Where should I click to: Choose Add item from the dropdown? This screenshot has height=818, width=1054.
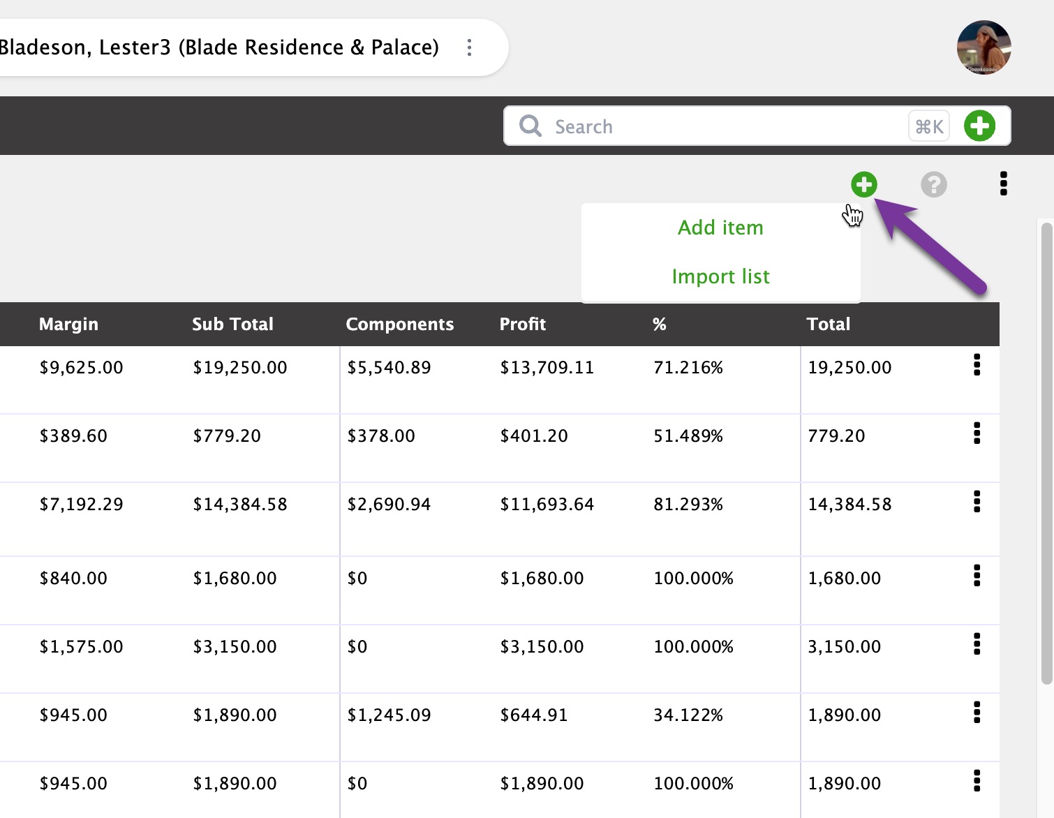point(720,228)
